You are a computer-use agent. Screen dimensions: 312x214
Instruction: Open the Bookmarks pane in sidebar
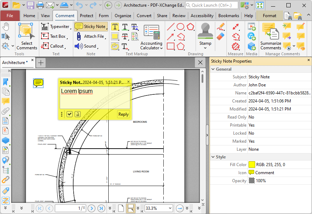[6, 82]
